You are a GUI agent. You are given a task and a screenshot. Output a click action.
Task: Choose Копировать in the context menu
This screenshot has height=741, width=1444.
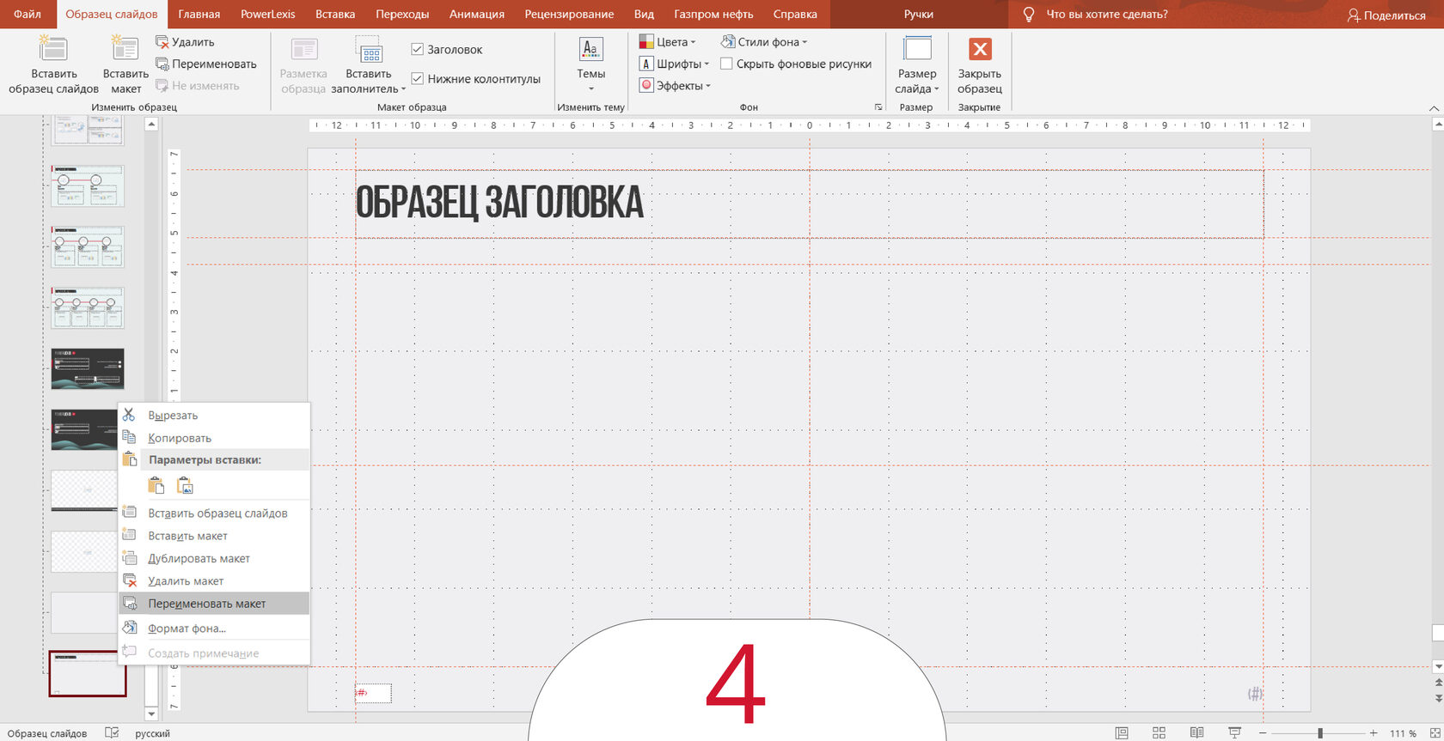tap(214, 438)
